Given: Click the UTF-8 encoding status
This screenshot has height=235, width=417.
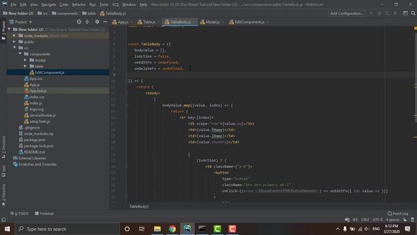Looking at the screenshot, I should (377, 220).
